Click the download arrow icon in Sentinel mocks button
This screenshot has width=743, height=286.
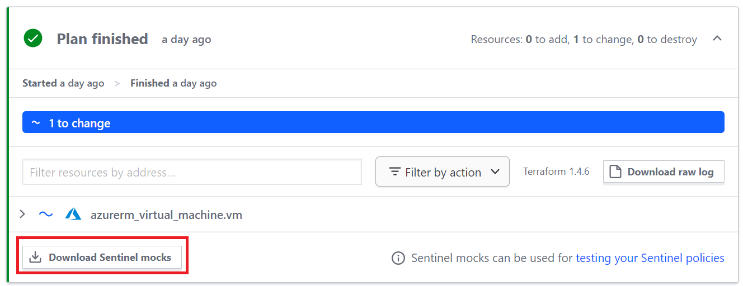pos(35,258)
